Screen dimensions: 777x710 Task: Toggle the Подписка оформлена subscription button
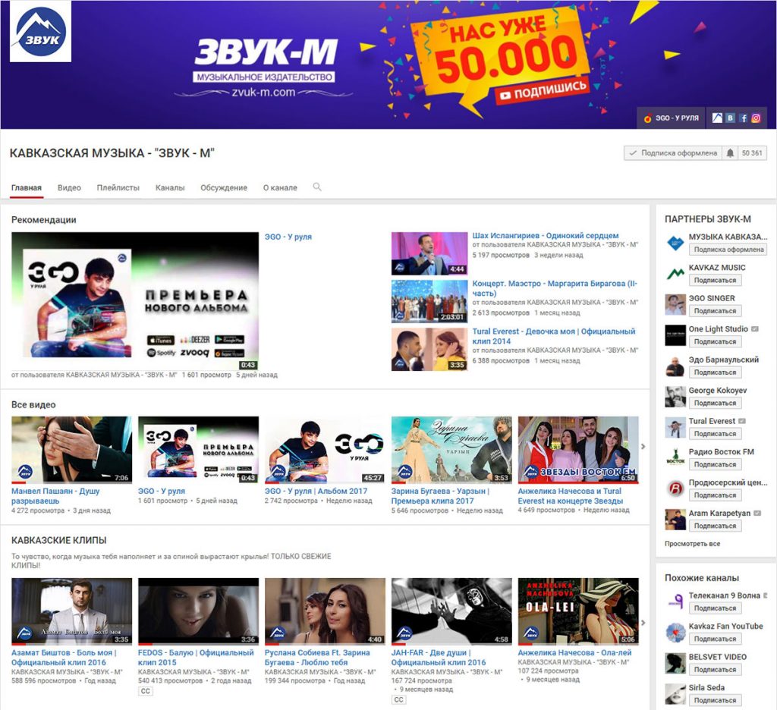coord(673,153)
